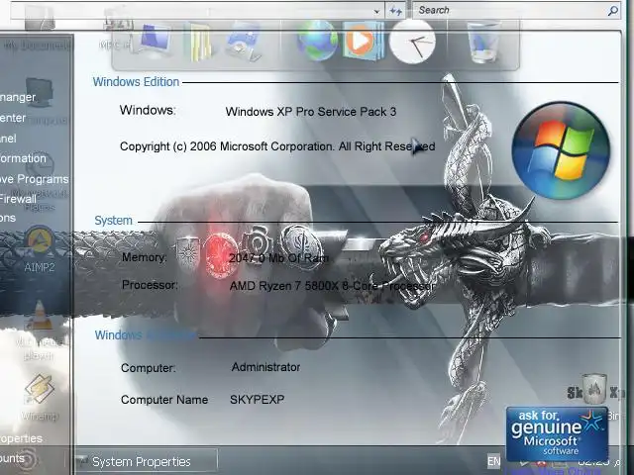
Task: Click the ask for genuine Microsoft badge
Action: pyautogui.click(x=557, y=433)
